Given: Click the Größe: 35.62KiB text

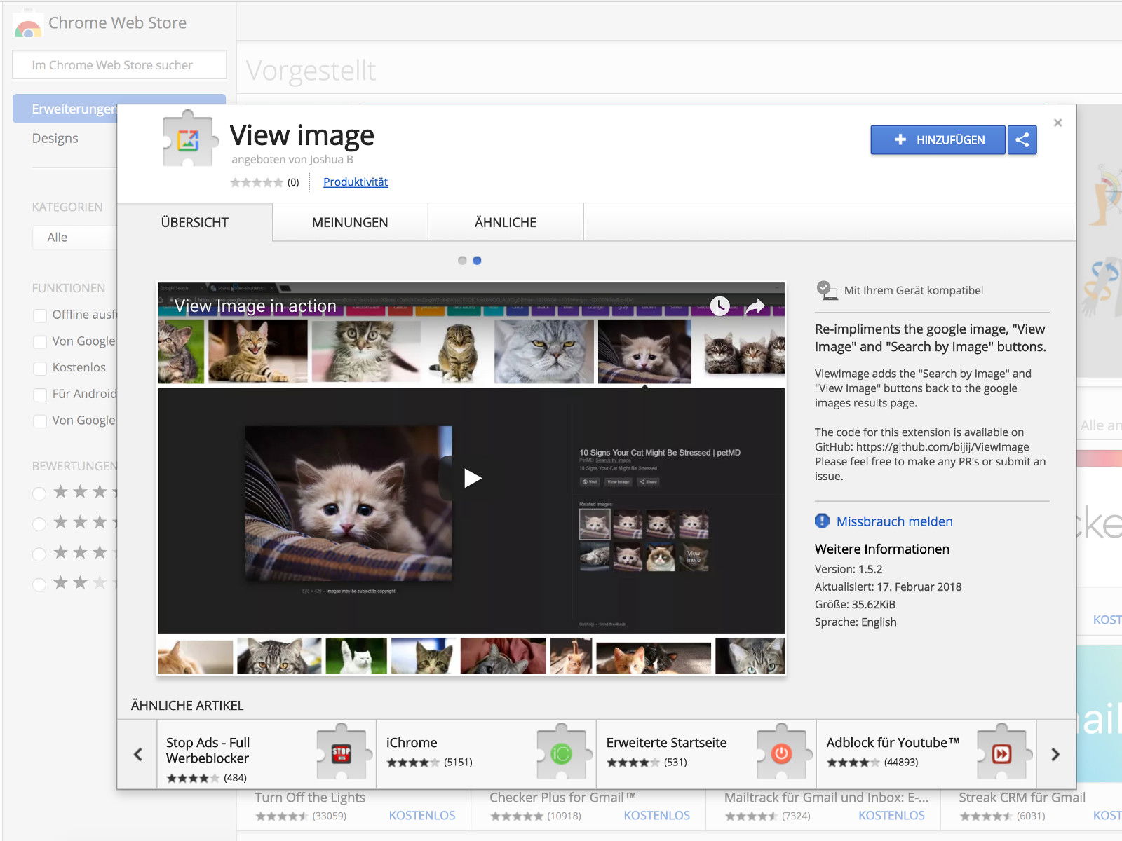Looking at the screenshot, I should point(855,604).
